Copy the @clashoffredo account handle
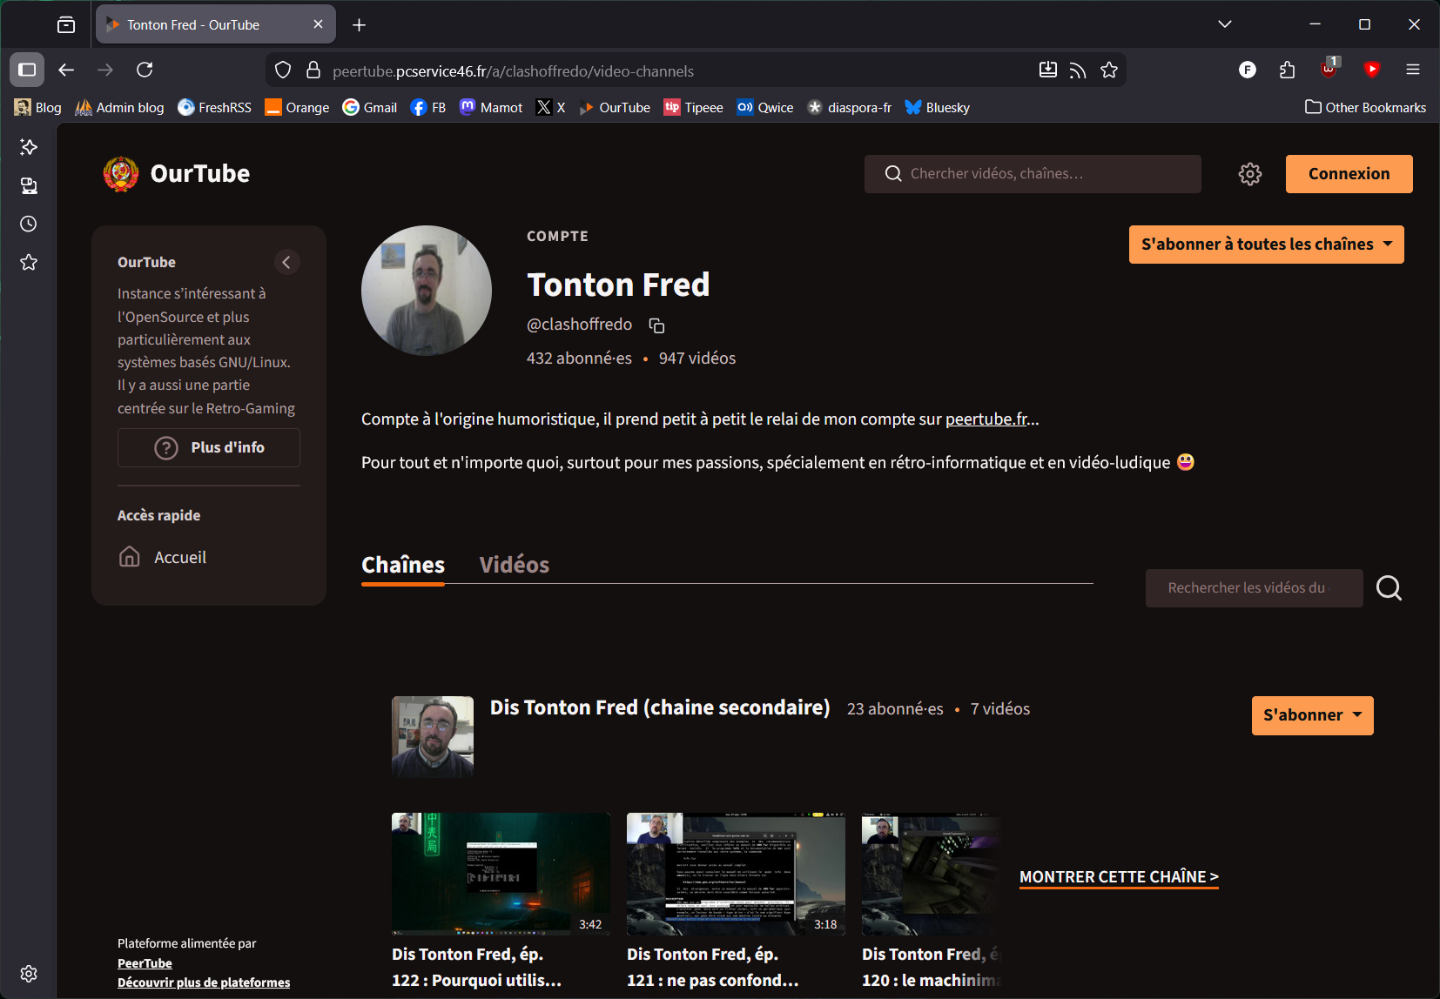1440x999 pixels. [656, 325]
